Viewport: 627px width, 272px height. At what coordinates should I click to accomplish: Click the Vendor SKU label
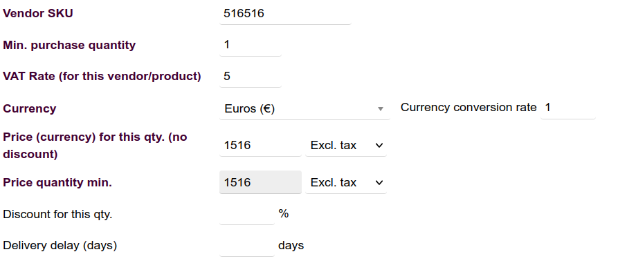point(38,14)
